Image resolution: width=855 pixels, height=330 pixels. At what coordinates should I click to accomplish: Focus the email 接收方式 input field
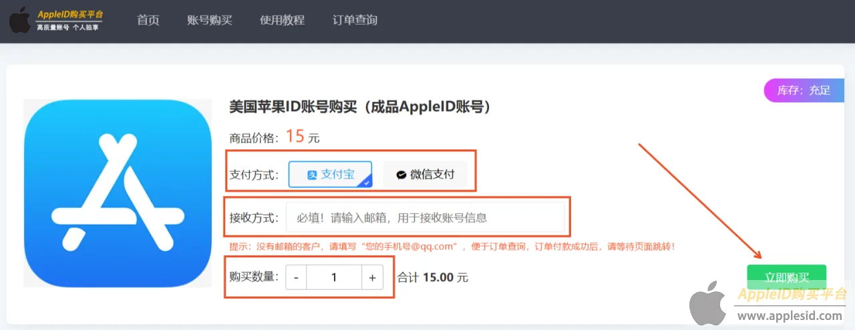tap(425, 217)
